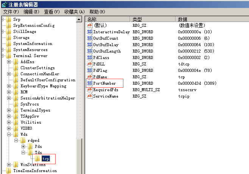The width and height of the screenshot is (249, 174).
Task: Click the data value 0x00000d3d (3389)
Action: pyautogui.click(x=197, y=83)
